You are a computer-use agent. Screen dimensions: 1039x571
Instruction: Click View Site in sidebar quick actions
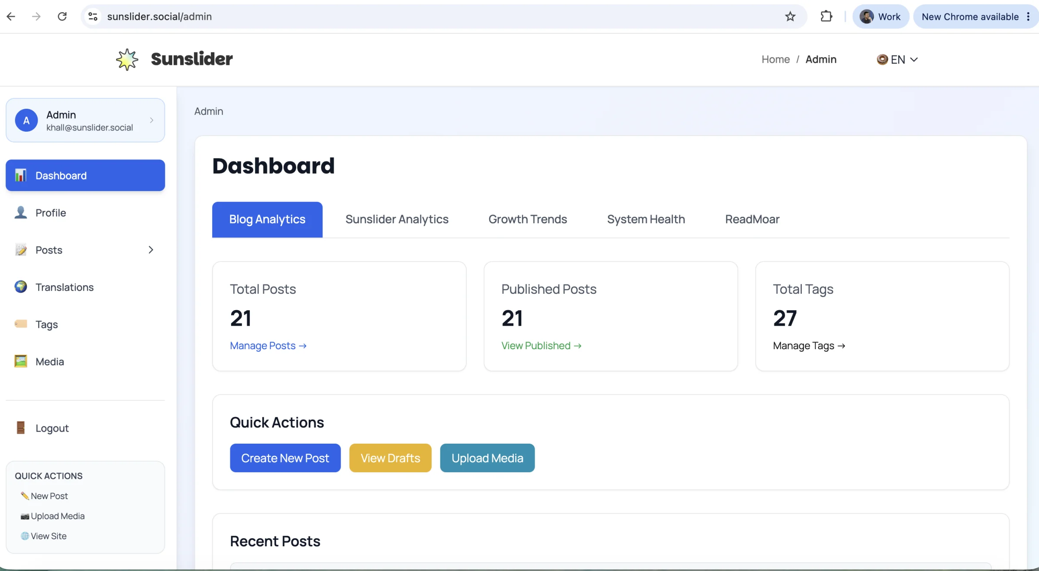(48, 536)
